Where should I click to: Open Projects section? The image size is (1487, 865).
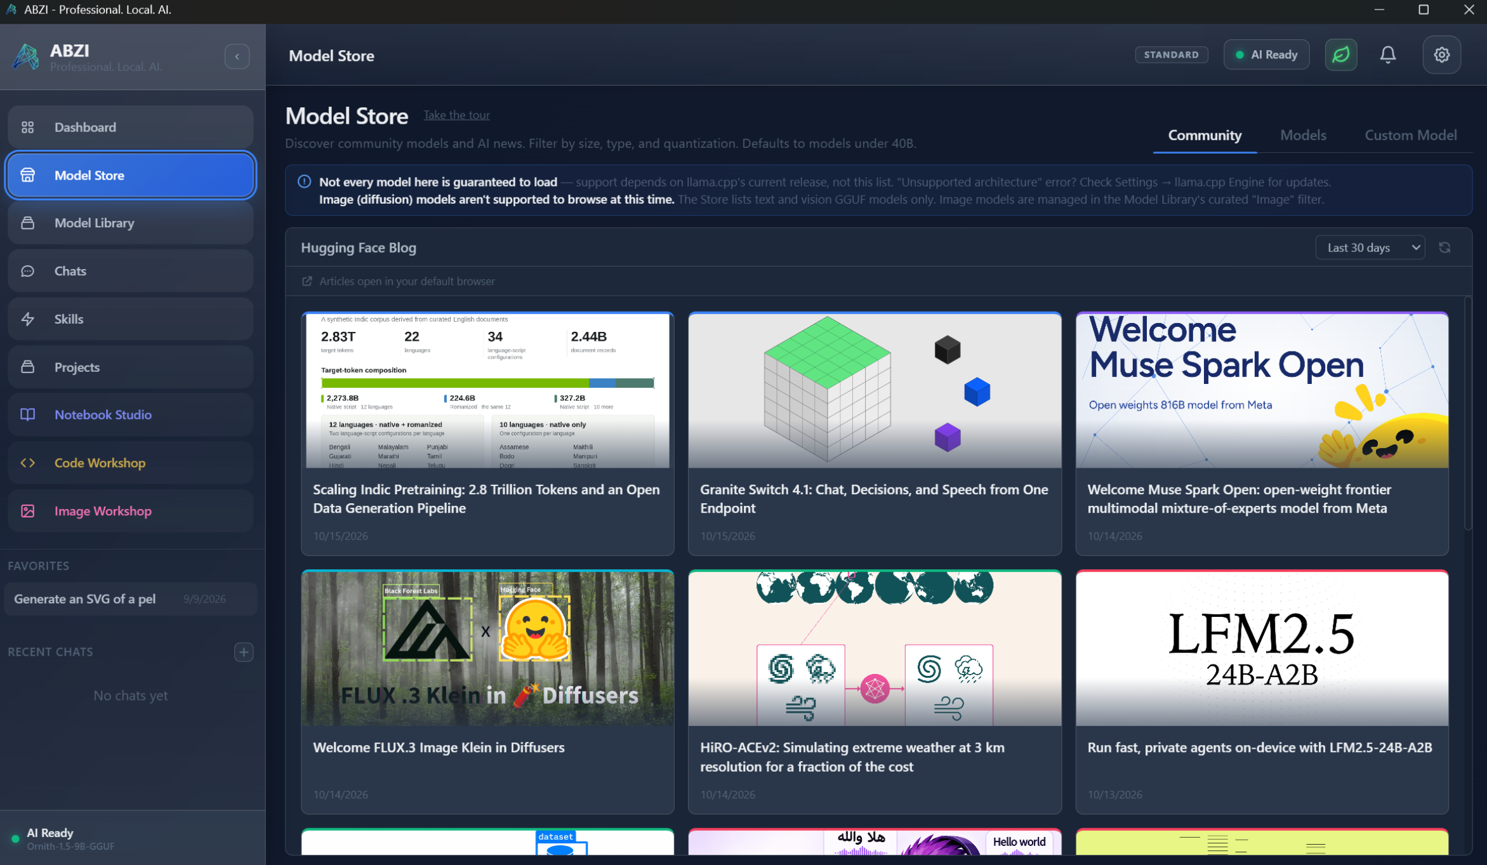tap(130, 367)
